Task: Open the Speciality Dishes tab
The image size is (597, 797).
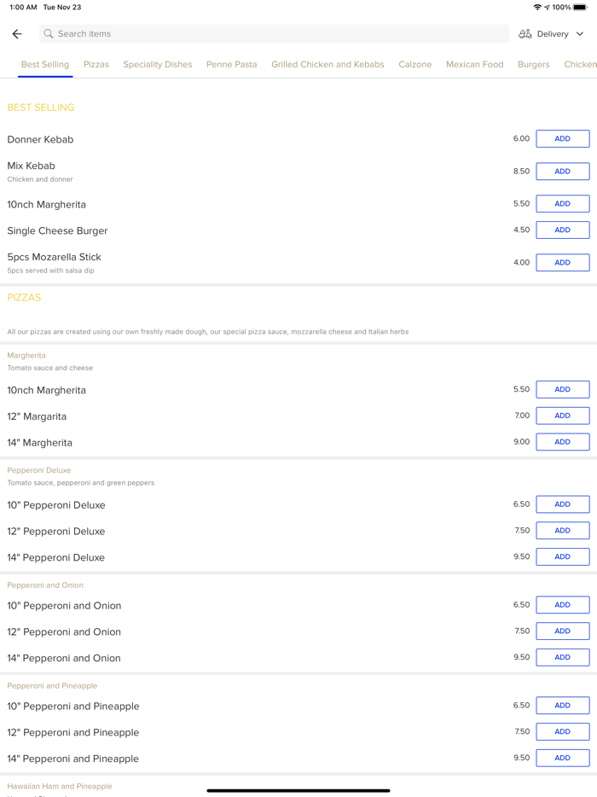Action: point(158,64)
